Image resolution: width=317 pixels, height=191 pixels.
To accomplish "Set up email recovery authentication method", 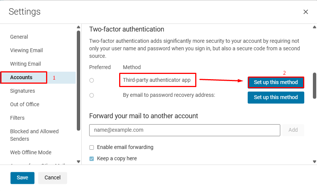I will [x=276, y=97].
